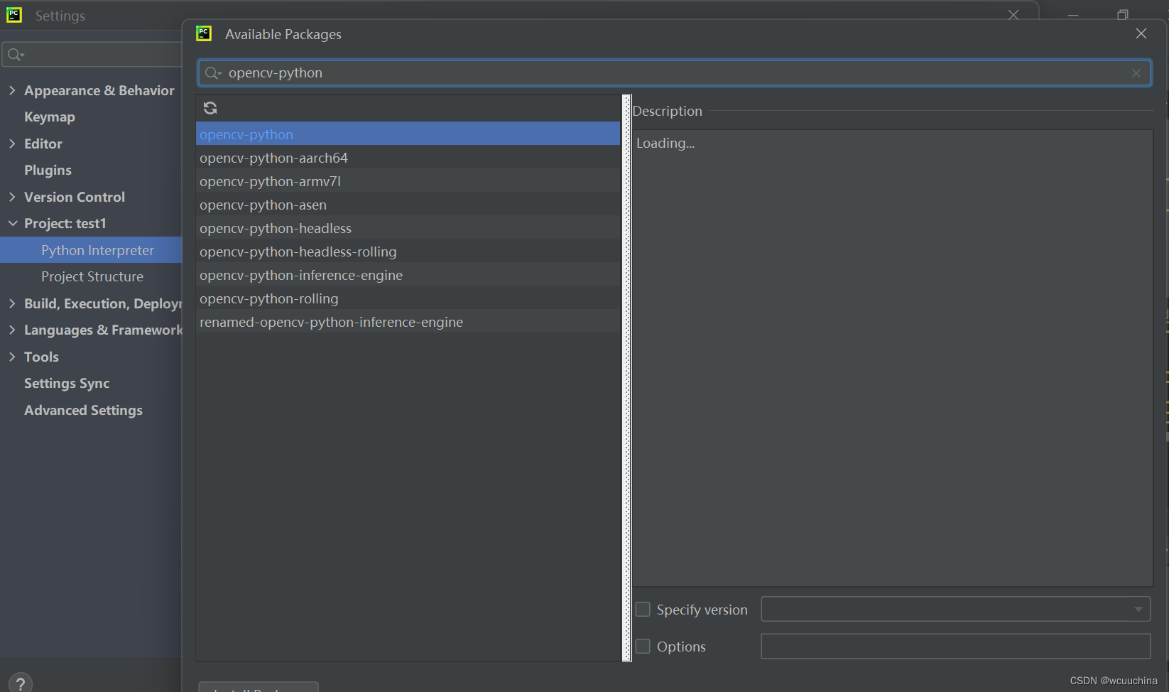
Task: Expand Build, Execution, Deployment section
Action: [x=12, y=303]
